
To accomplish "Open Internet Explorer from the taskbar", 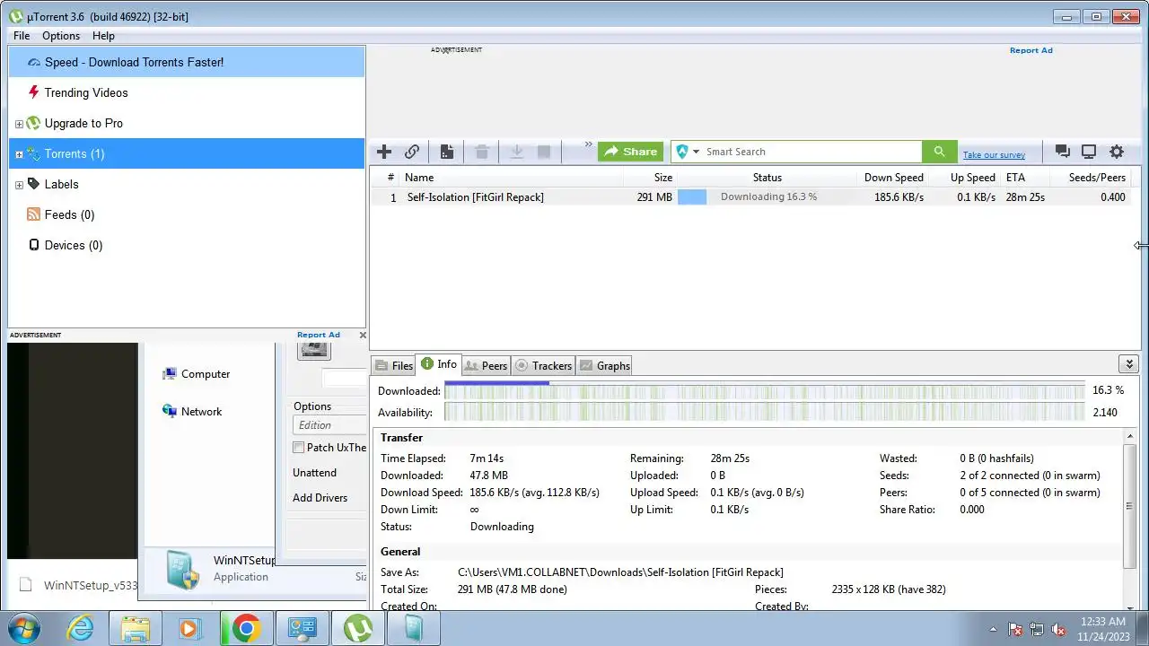I will [x=81, y=628].
